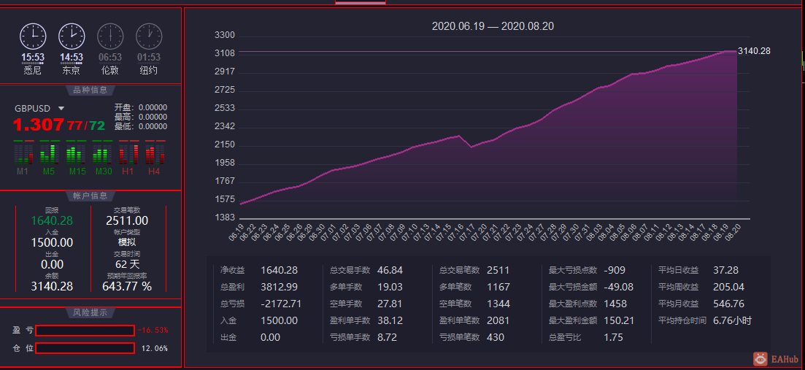The width and height of the screenshot is (805, 370).
Task: Select the H1 timeframe signal bars
Action: tap(128, 153)
